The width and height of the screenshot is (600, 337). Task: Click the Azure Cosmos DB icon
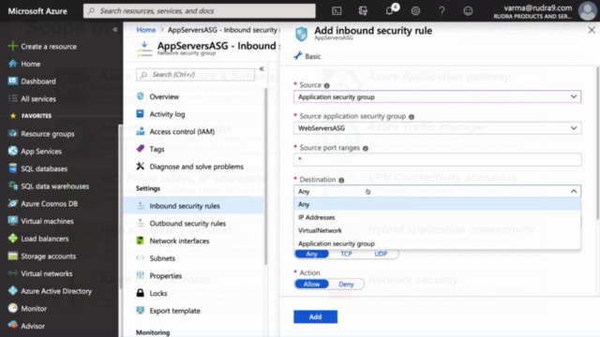12,203
